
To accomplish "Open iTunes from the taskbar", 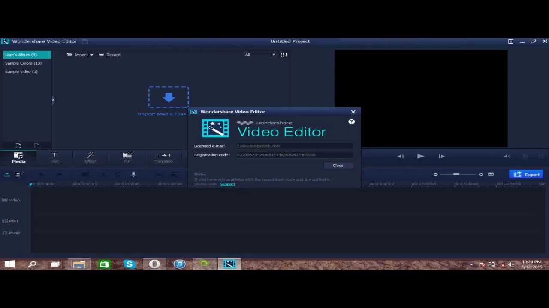I will click(179, 264).
